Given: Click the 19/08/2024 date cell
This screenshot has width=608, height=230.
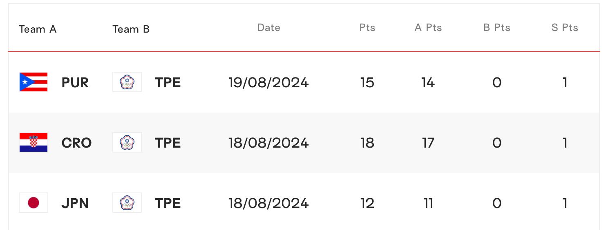Looking at the screenshot, I should tap(268, 82).
